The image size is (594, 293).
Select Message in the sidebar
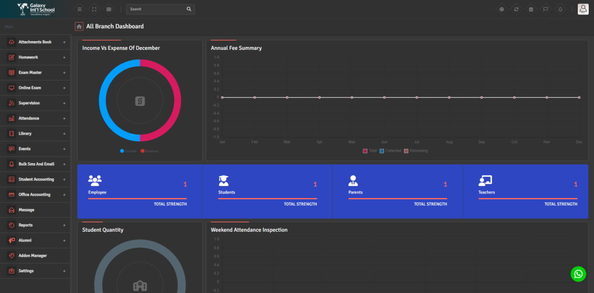(x=26, y=210)
